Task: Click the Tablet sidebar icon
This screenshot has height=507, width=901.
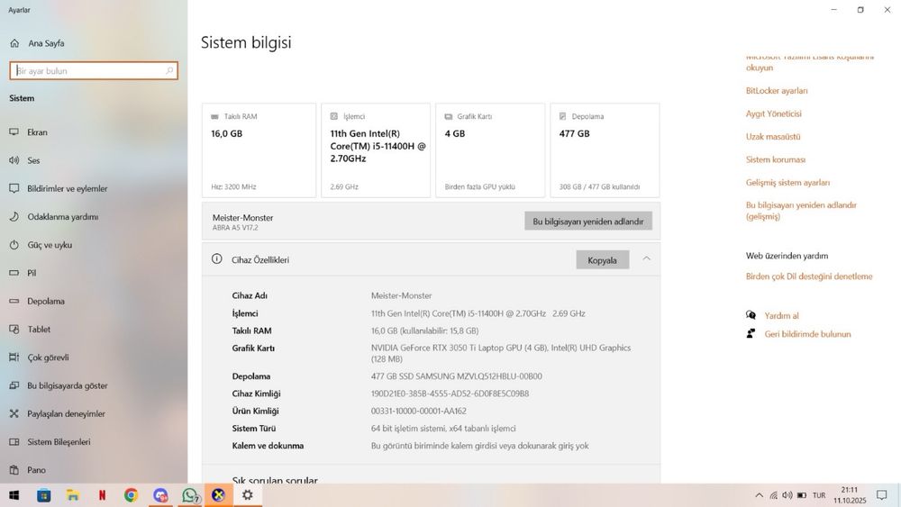Action: point(14,329)
